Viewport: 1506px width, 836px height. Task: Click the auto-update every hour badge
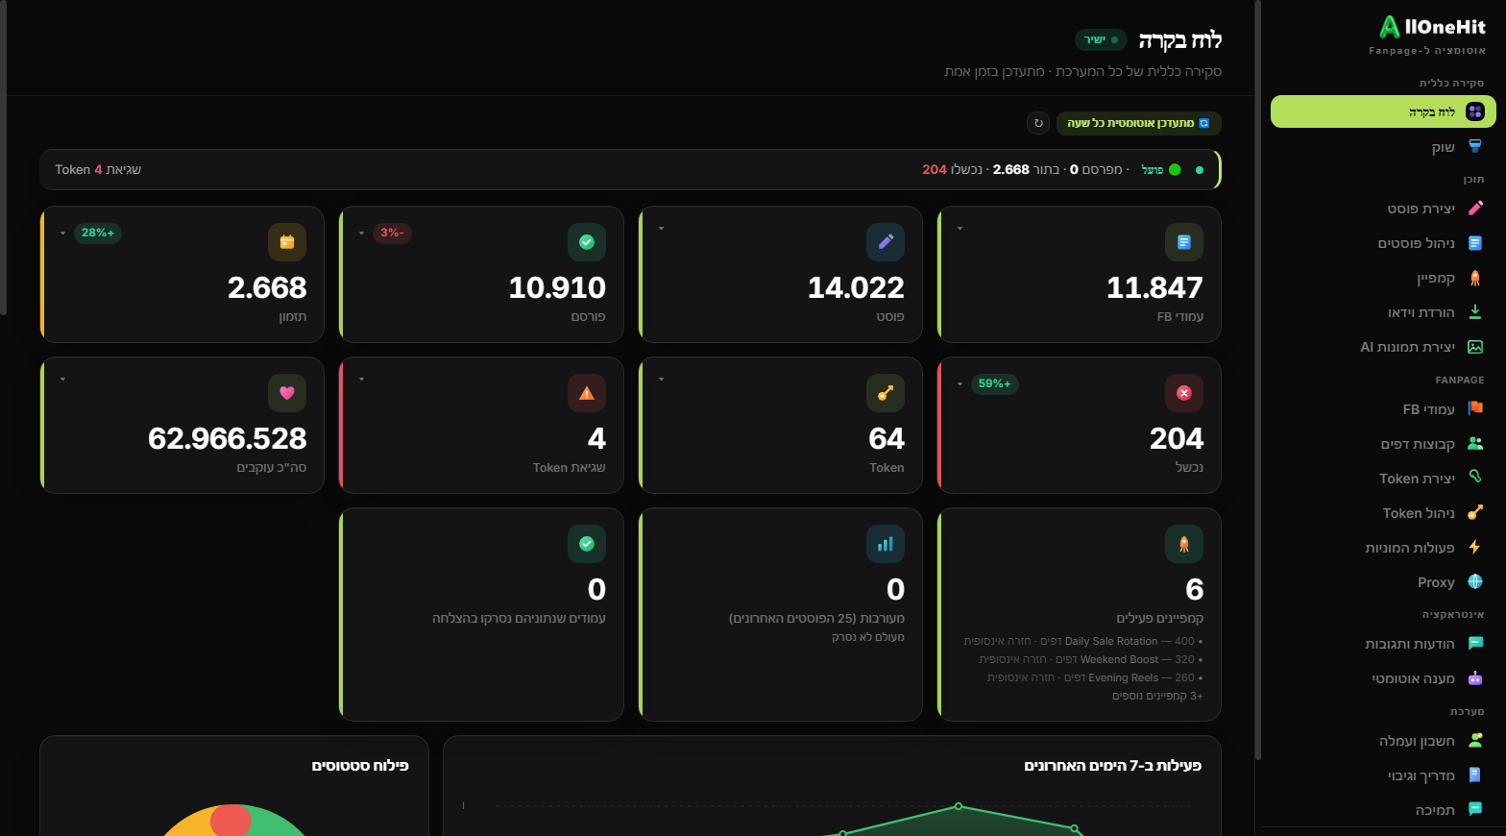click(1138, 123)
